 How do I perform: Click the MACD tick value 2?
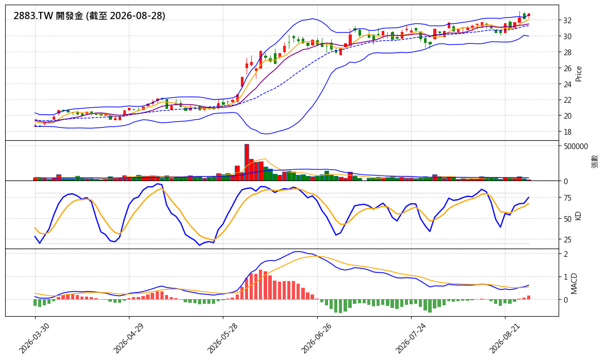[565, 254]
